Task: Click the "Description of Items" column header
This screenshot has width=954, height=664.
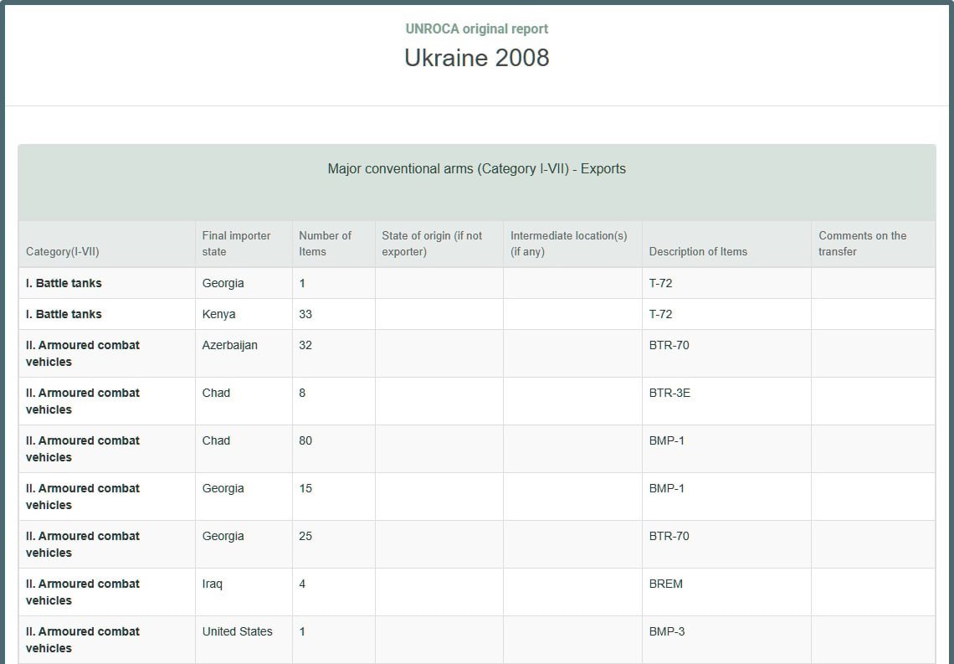Action: [x=698, y=251]
